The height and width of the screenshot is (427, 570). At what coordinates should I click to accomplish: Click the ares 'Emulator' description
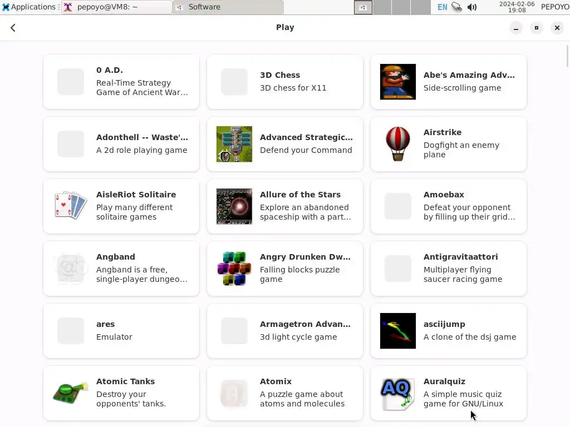click(x=114, y=337)
